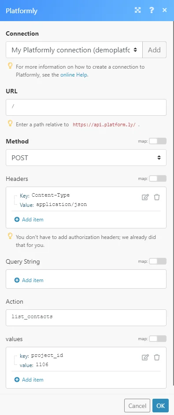The image size is (174, 415).
Task: Close the Platformly dialog
Action: click(165, 10)
